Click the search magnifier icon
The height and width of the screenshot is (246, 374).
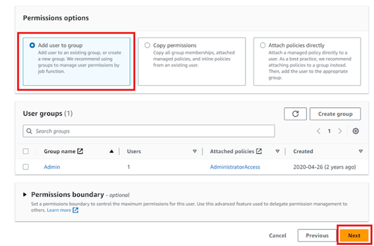tap(30, 131)
